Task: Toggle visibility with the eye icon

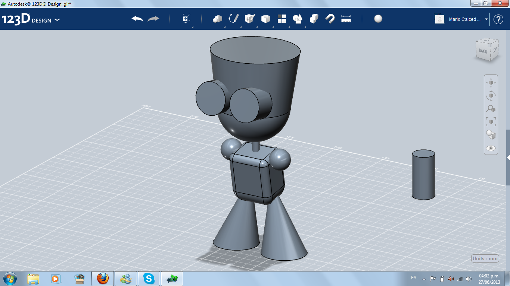Action: tap(491, 148)
